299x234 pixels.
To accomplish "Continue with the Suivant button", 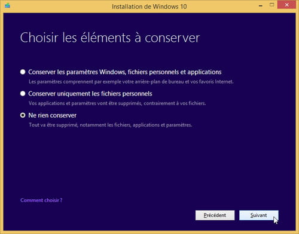I will tap(259, 215).
